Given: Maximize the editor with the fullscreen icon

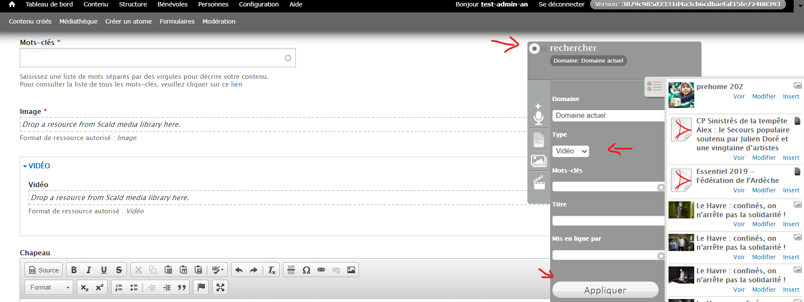Looking at the screenshot, I should pyautogui.click(x=220, y=287).
